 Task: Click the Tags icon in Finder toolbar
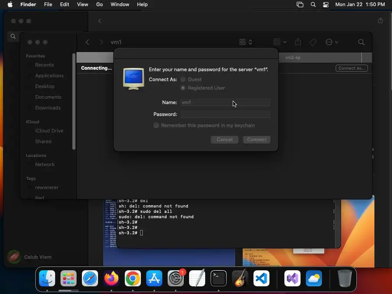click(313, 42)
